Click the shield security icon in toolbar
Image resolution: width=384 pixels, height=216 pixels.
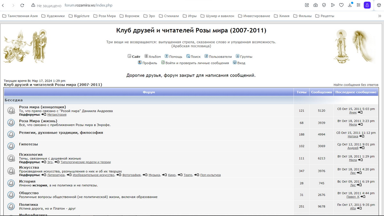tap(324, 5)
